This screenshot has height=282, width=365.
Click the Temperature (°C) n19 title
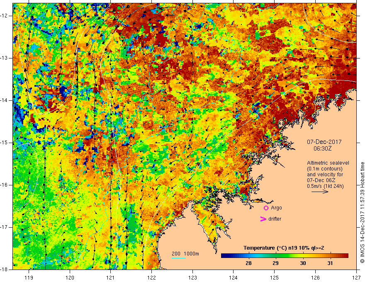(284, 248)
